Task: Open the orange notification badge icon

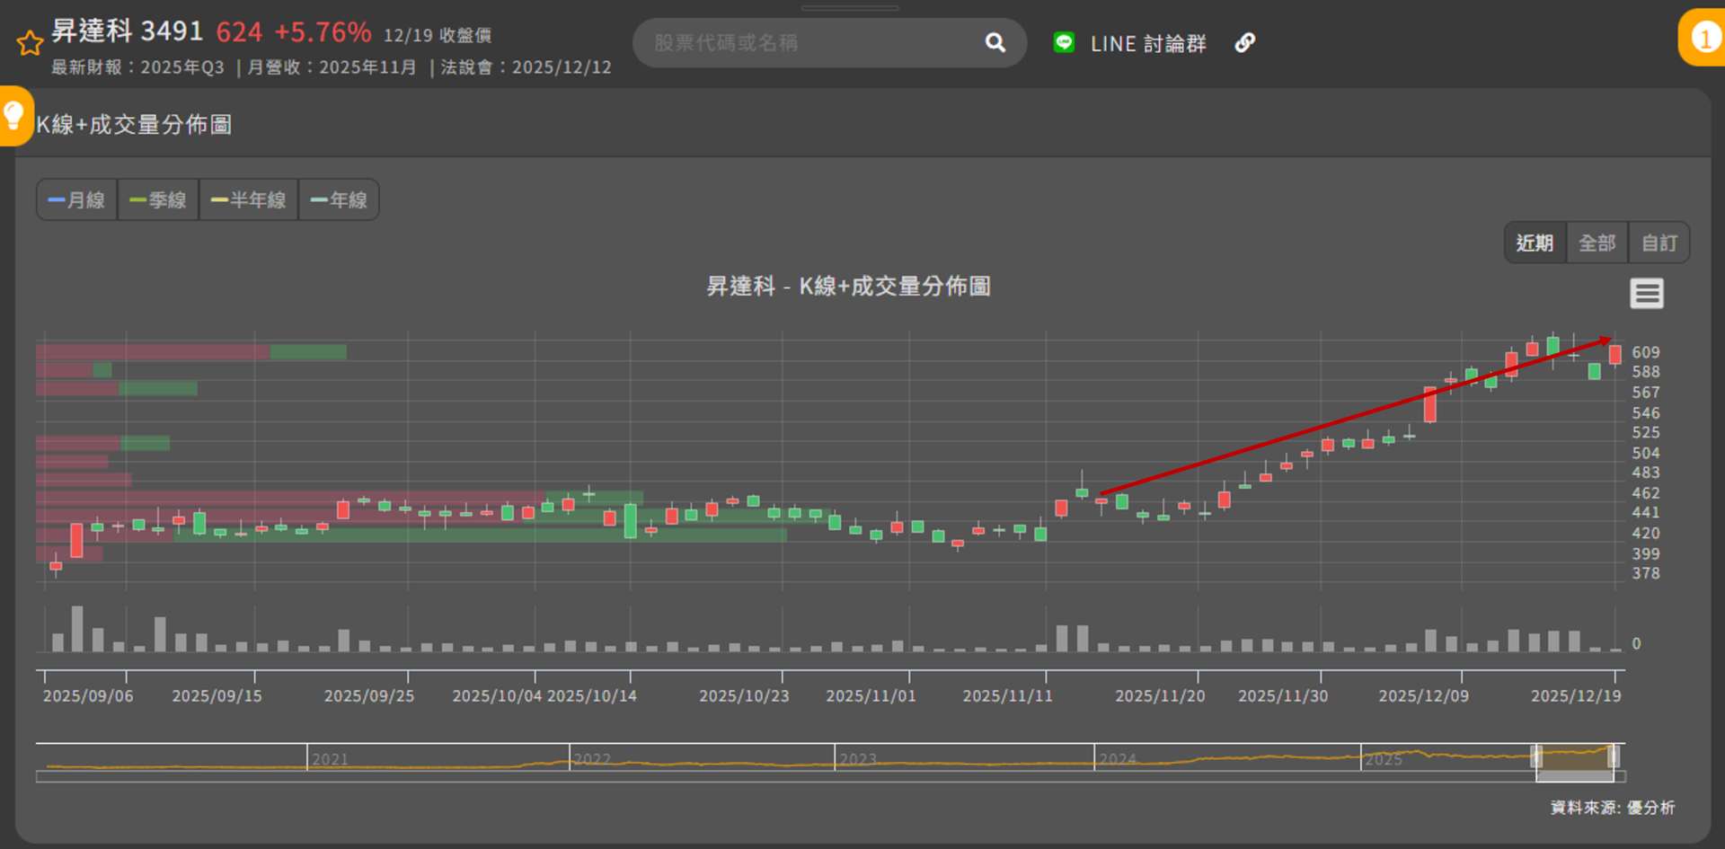Action: pyautogui.click(x=1703, y=38)
